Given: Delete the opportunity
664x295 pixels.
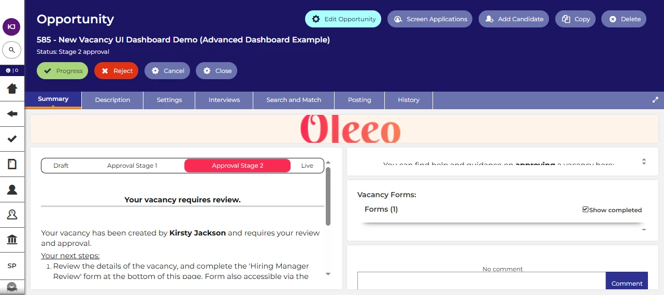Looking at the screenshot, I should click(x=624, y=19).
